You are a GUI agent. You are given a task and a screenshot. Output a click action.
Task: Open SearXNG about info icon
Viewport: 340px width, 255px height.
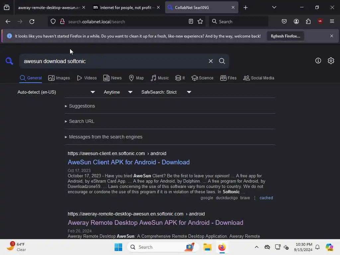pos(318,61)
